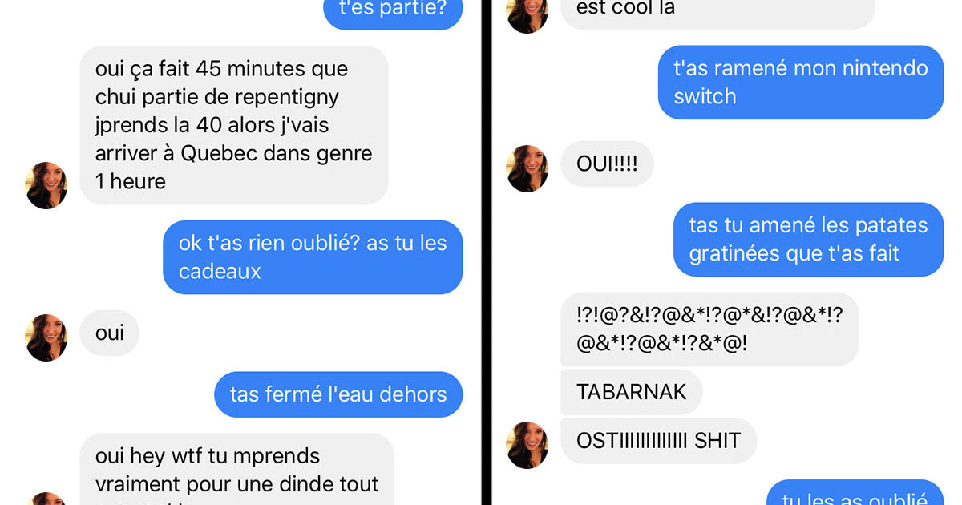Select the gray 'OUI!!!!' bubble
Screen dimensions: 962x505
pos(607,164)
